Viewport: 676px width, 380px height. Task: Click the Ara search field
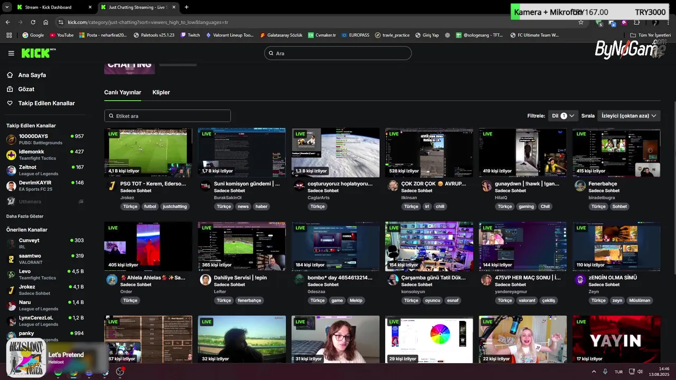pyautogui.click(x=338, y=53)
